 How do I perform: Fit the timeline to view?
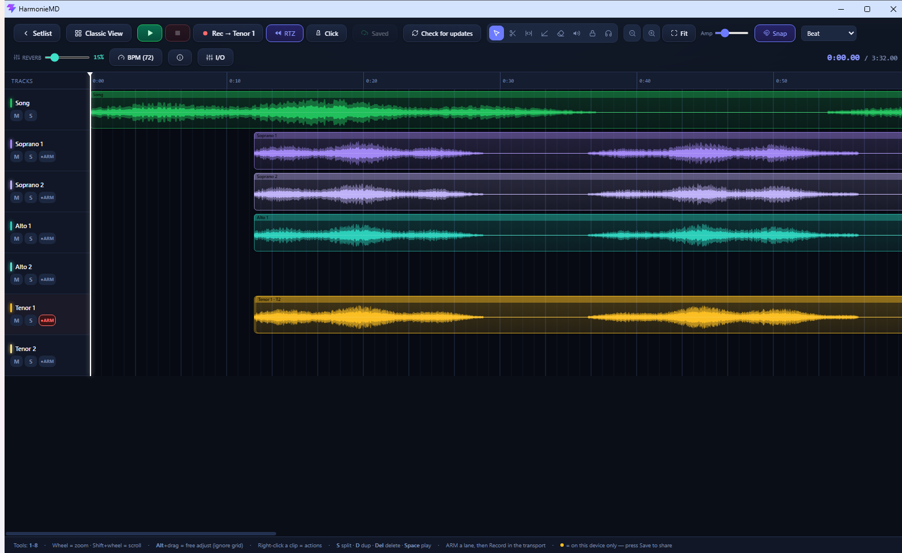tap(679, 33)
